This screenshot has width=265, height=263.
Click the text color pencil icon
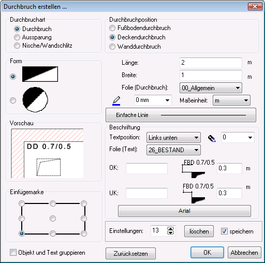coord(212,138)
